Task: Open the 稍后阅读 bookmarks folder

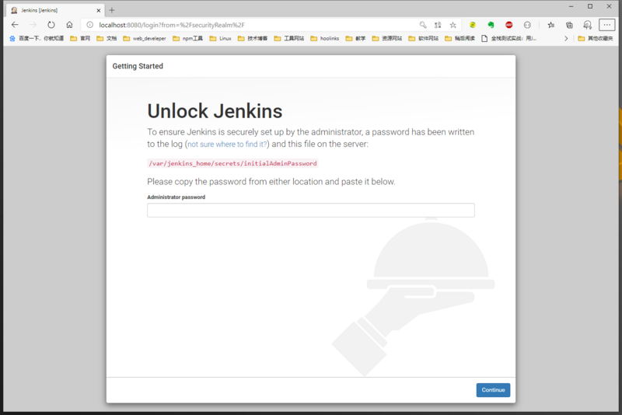Action: click(460, 38)
